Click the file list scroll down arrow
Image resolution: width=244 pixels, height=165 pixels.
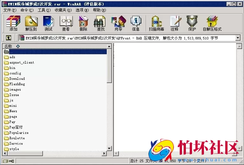pos(109,148)
